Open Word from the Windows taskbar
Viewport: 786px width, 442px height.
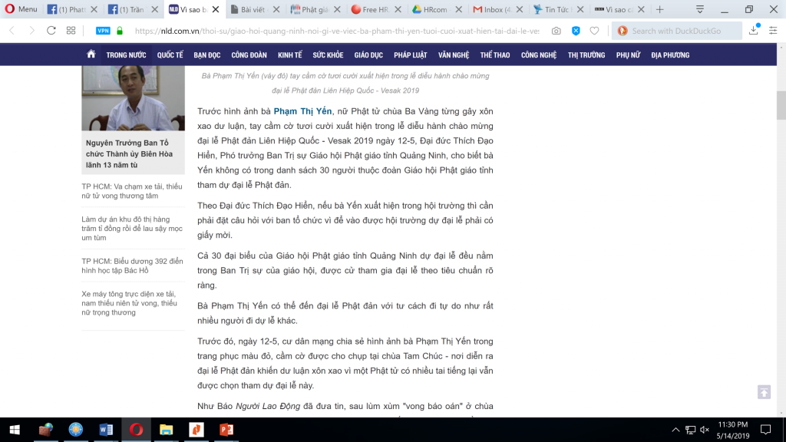click(106, 429)
